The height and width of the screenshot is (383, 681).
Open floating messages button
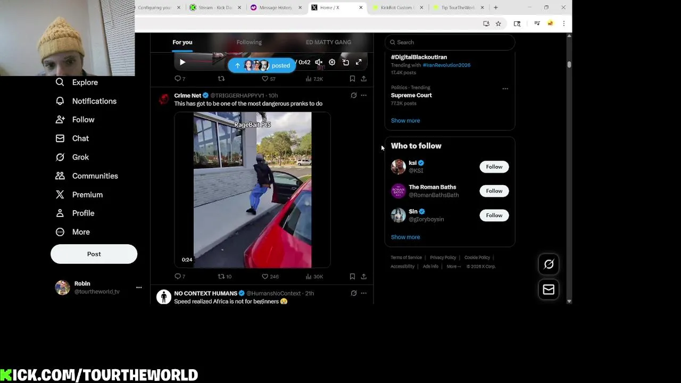click(549, 290)
